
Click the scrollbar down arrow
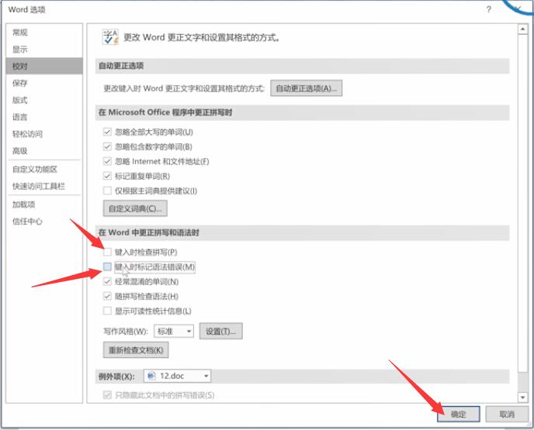click(x=522, y=397)
